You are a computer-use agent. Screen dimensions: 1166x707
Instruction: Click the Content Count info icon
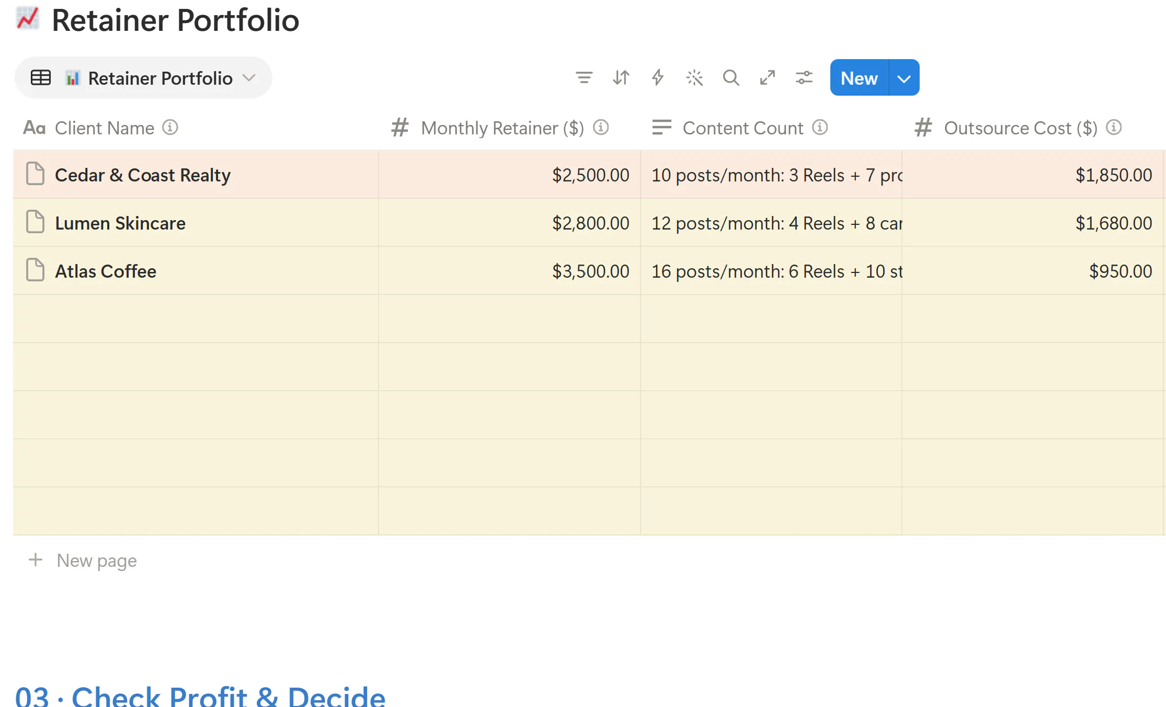[820, 127]
